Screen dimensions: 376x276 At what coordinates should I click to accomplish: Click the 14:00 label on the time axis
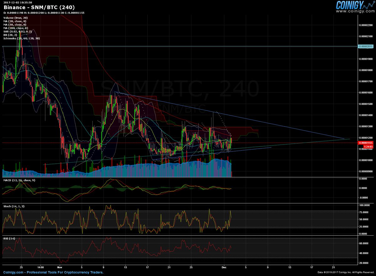click(41, 268)
